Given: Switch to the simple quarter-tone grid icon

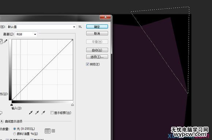Looking at the screenshot, I should point(48,131).
